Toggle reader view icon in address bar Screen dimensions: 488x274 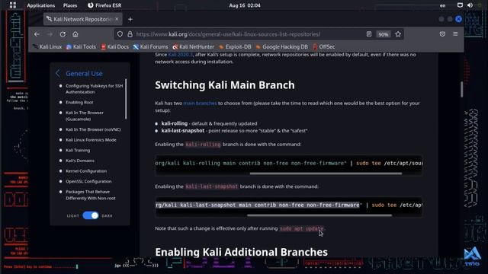369,34
